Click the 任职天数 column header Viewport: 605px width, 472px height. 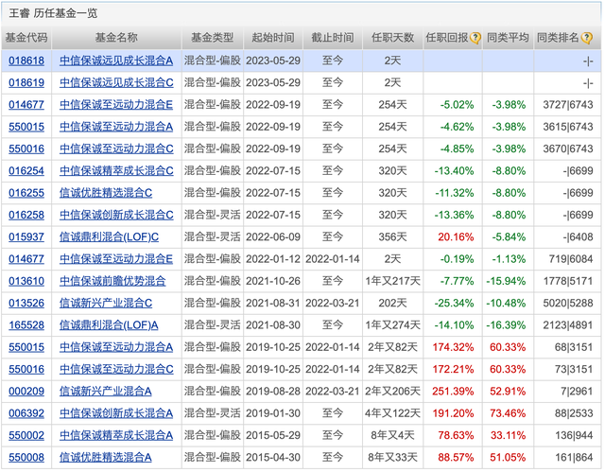(392, 38)
